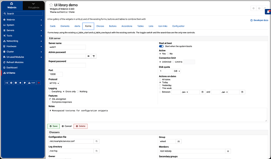Expand the Servers sidebar menu

click(23, 30)
